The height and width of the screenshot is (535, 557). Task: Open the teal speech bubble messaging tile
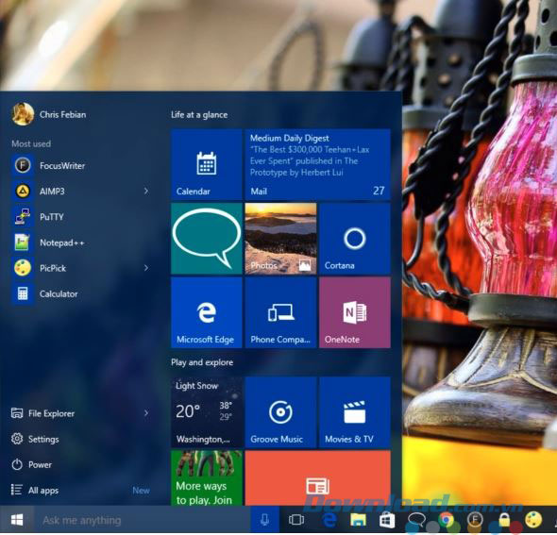point(207,239)
